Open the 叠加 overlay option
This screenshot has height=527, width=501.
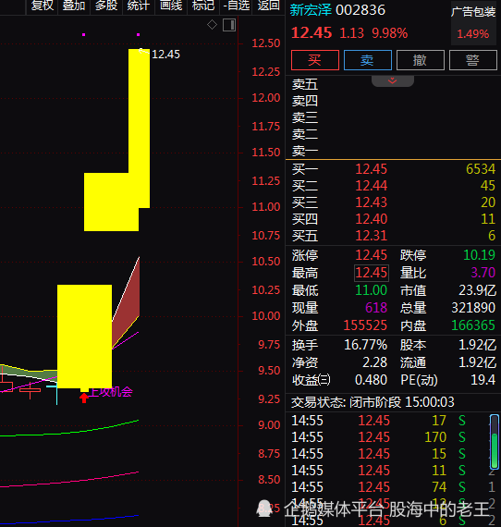click(x=74, y=6)
